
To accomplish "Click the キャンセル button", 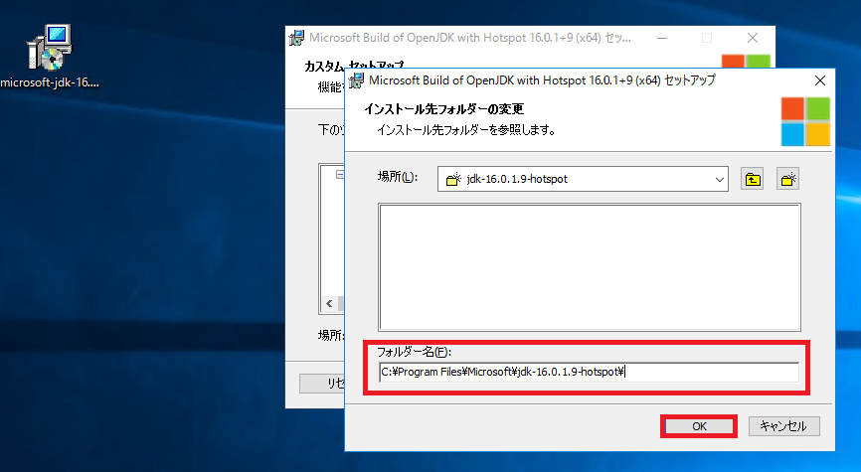I will [783, 426].
